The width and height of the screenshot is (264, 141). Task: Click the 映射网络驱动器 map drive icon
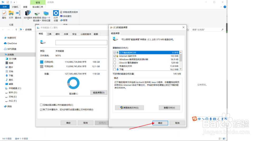point(37,16)
